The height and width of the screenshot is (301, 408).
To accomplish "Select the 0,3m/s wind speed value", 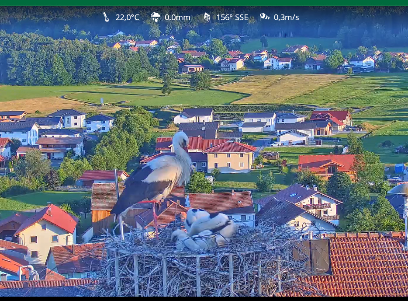I will pos(286,17).
